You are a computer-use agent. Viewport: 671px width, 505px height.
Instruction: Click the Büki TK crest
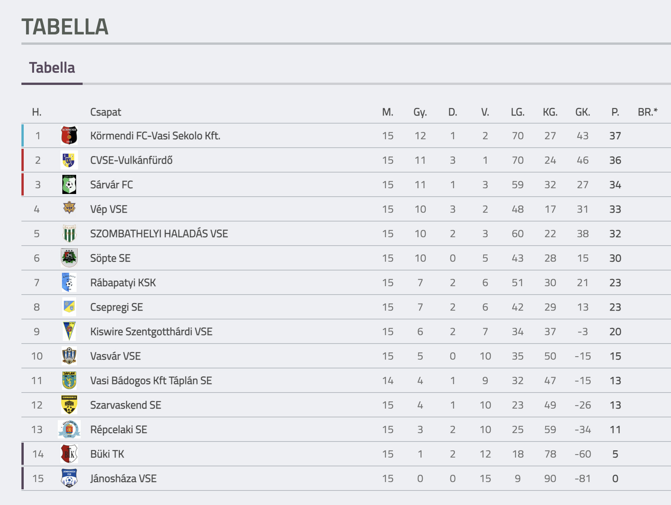(69, 454)
